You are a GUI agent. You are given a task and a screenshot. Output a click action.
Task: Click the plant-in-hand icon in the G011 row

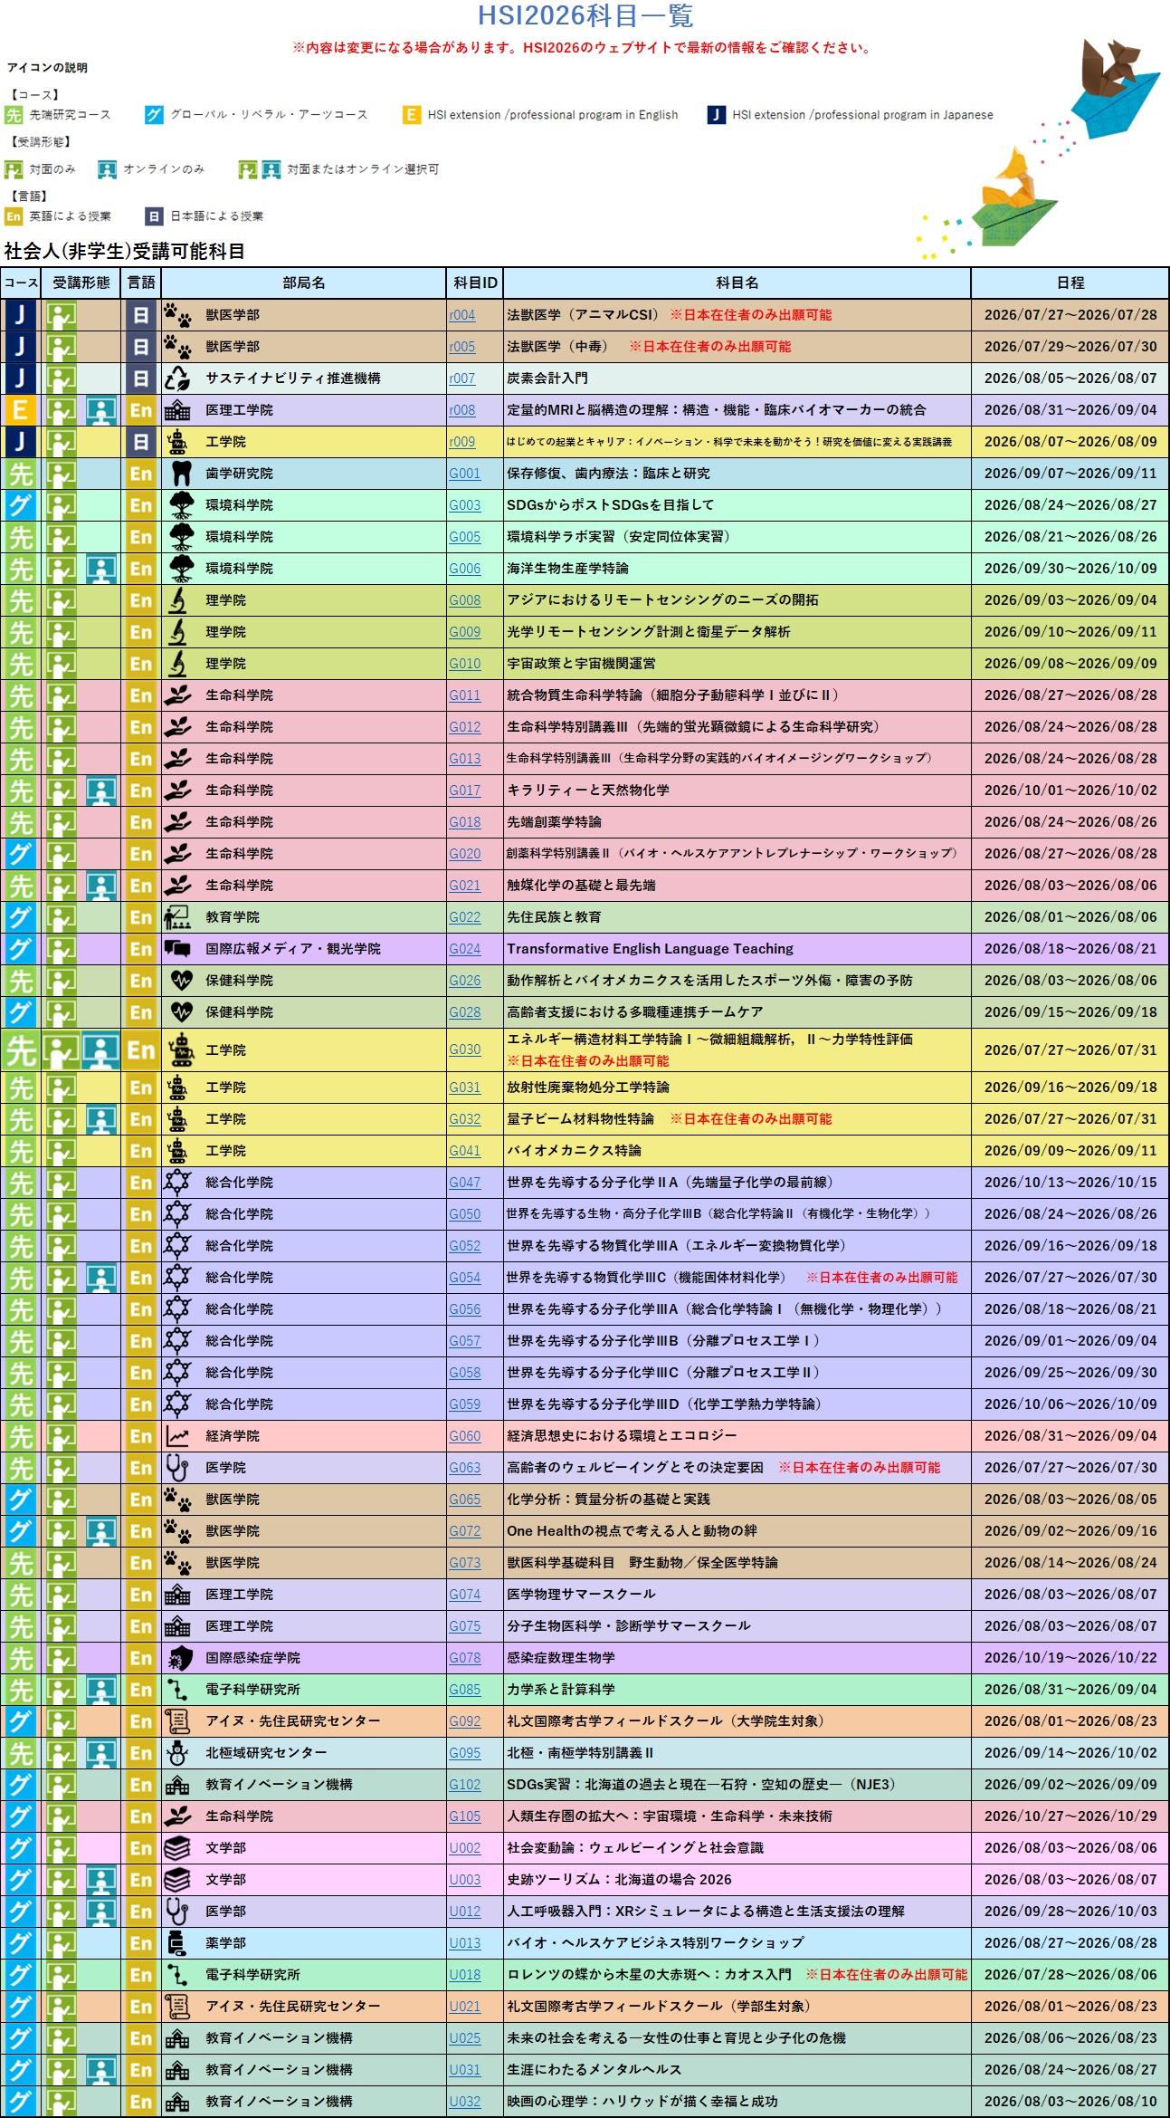tap(177, 695)
